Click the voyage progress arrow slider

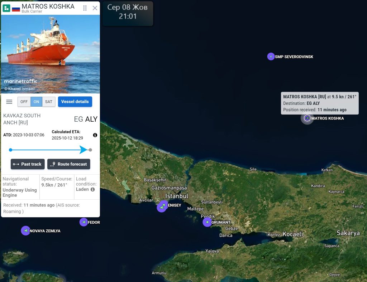click(x=83, y=150)
